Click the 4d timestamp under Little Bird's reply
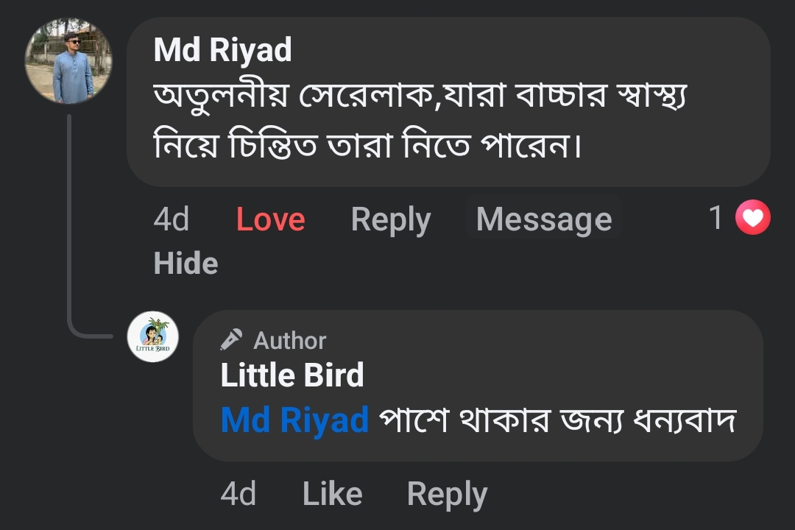 pos(239,494)
